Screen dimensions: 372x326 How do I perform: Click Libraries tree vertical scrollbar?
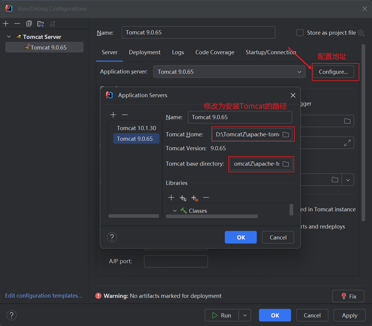tap(291, 209)
